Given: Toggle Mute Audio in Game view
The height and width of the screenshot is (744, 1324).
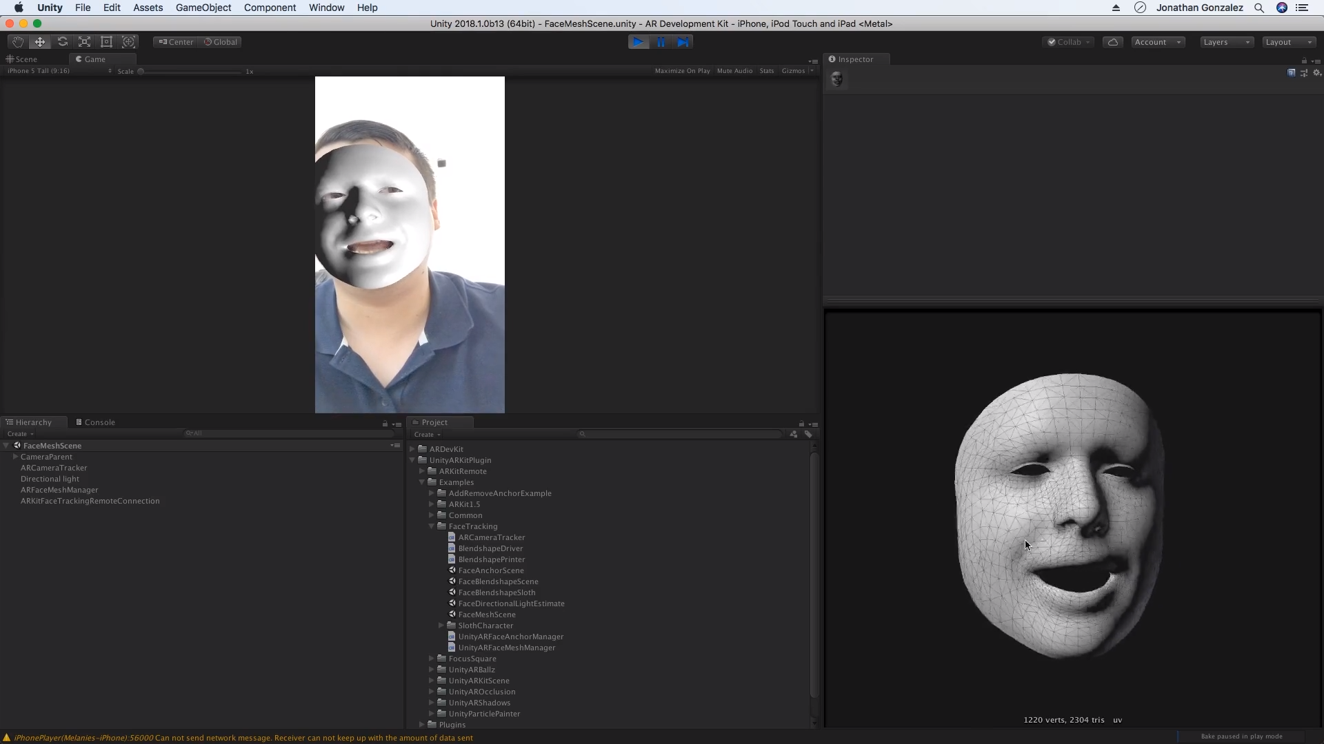Looking at the screenshot, I should pyautogui.click(x=734, y=71).
